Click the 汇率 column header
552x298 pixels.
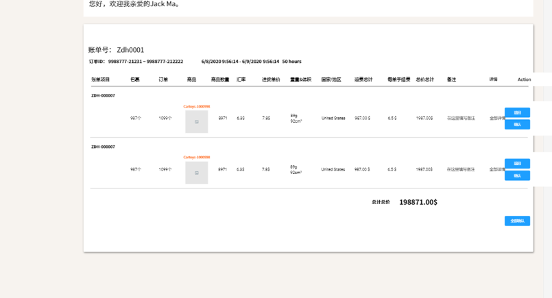point(241,79)
